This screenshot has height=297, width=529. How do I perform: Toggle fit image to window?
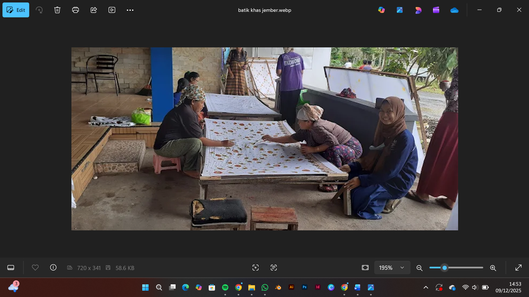[365, 267]
